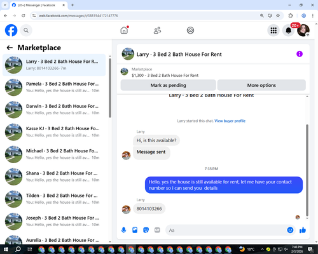Open Joseph conversation in chat list
Screen dimensions: 318x254
(x=54, y=221)
